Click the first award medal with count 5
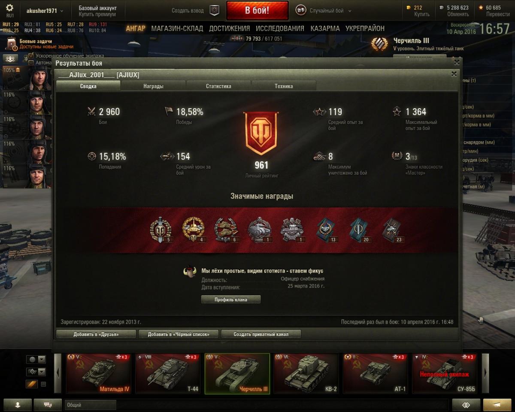The image size is (515, 412). 161,230
